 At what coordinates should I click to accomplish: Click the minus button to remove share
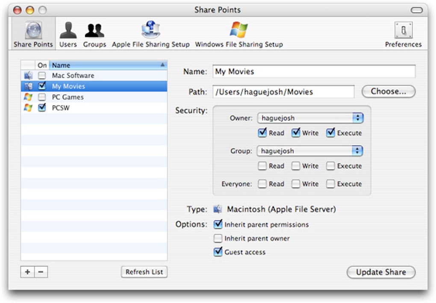pyautogui.click(x=41, y=272)
